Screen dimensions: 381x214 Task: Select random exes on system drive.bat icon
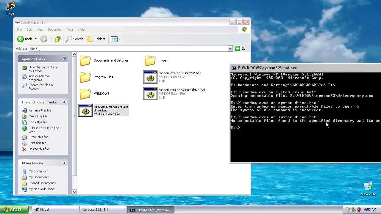click(x=85, y=110)
